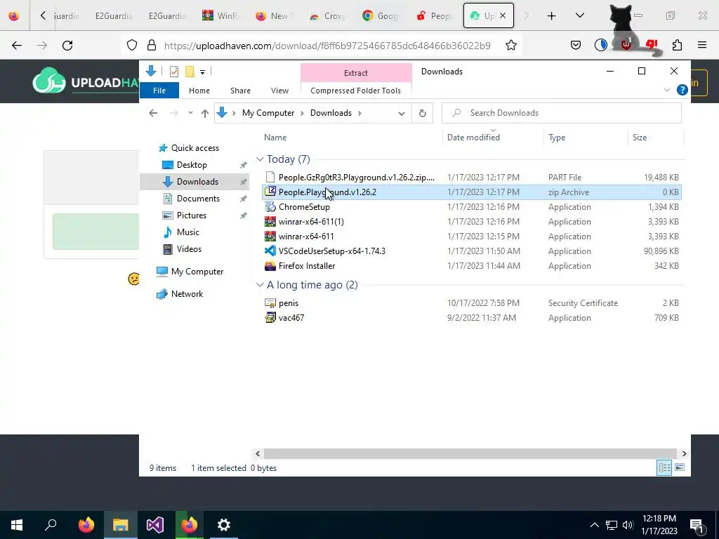Screen dimensions: 719x539
Task: Sort by the Size column
Action: pos(639,138)
